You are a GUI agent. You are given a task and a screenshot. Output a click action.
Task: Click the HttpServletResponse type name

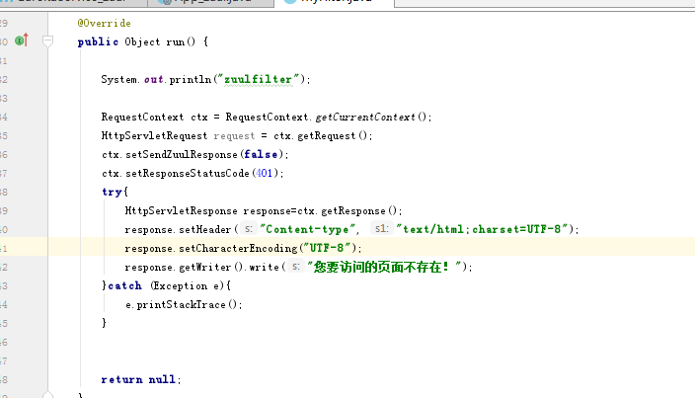(x=181, y=210)
